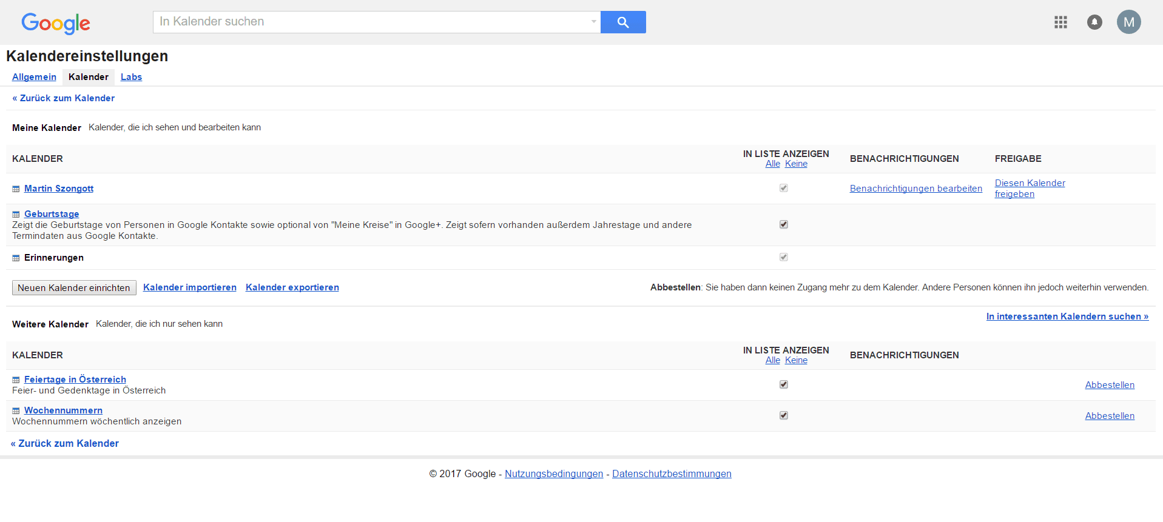The image size is (1163, 522).
Task: Toggle Erinnerungen list checkbox
Action: click(784, 257)
